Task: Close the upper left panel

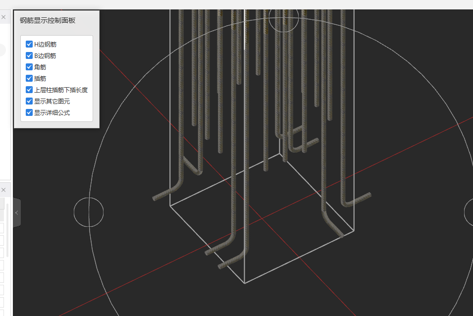Action: point(3,17)
